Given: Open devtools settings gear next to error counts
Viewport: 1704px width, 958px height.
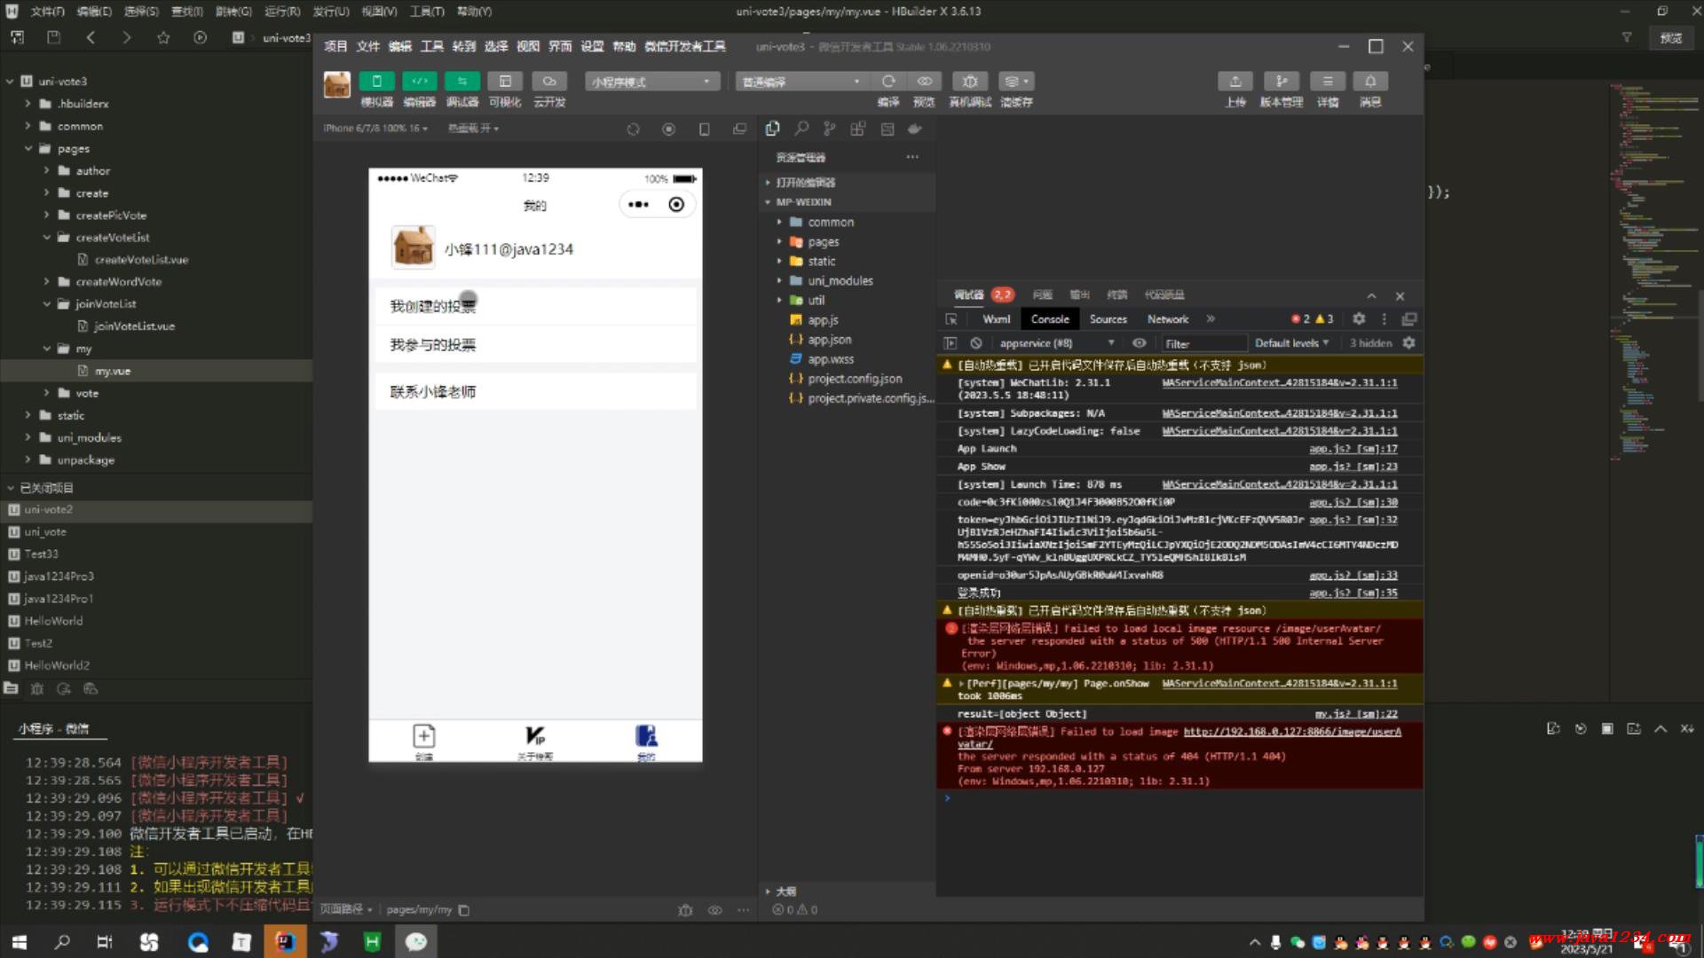Looking at the screenshot, I should [x=1359, y=318].
